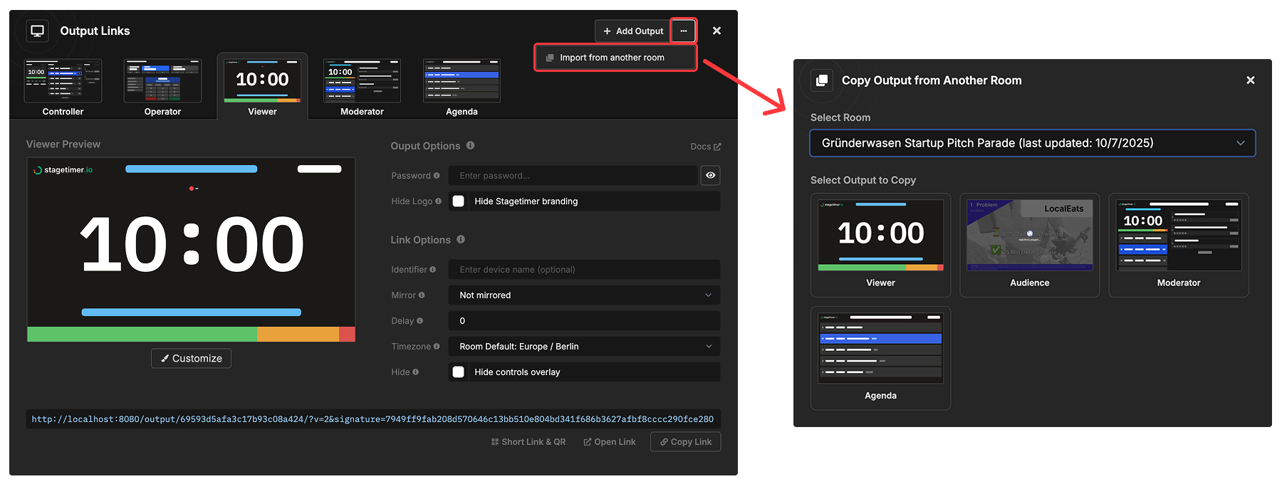Select the Audience output card to copy
The image size is (1282, 484).
pos(1029,245)
